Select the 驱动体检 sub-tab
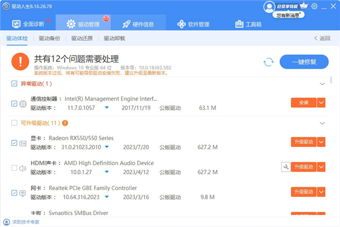Image resolution: width=340 pixels, height=227 pixels. pyautogui.click(x=17, y=39)
